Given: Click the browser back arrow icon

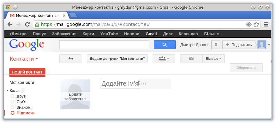Looking at the screenshot, I should click(x=10, y=25).
